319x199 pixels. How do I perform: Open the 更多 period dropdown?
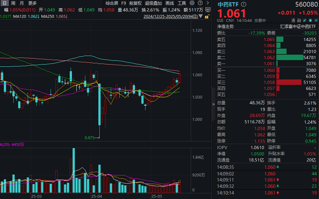pyautogui.click(x=32, y=3)
